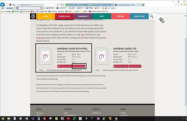Click the refresh icon in address bar
Viewport: 187px width, 121px height.
64,5
